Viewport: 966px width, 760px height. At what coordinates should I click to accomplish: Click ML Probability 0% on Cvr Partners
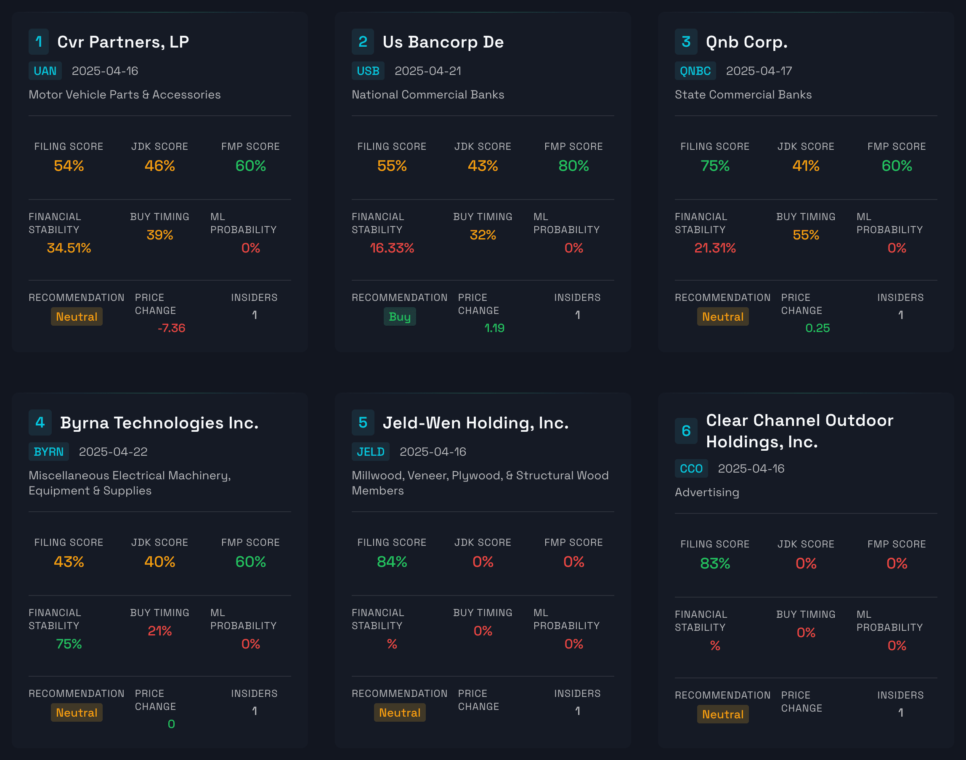[250, 248]
